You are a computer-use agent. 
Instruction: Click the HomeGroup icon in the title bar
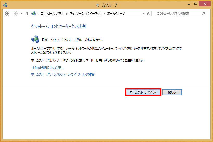pyautogui.click(x=5, y=5)
